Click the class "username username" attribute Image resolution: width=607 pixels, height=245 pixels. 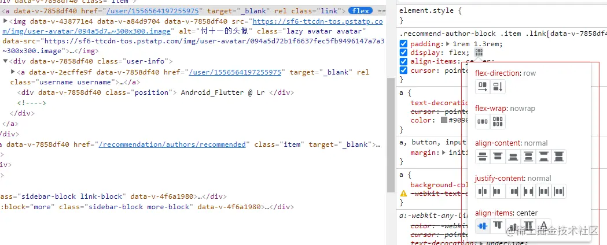coord(64,82)
